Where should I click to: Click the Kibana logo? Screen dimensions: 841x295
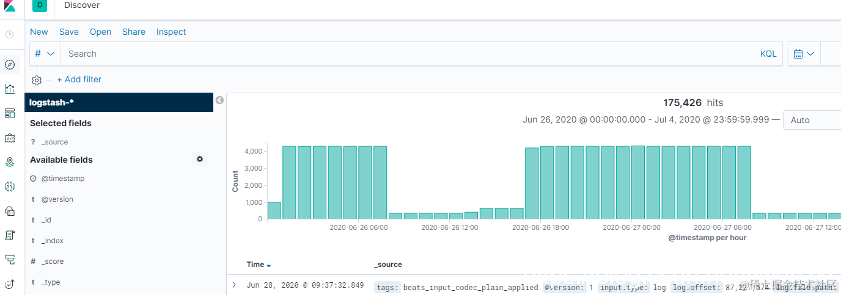tap(10, 6)
